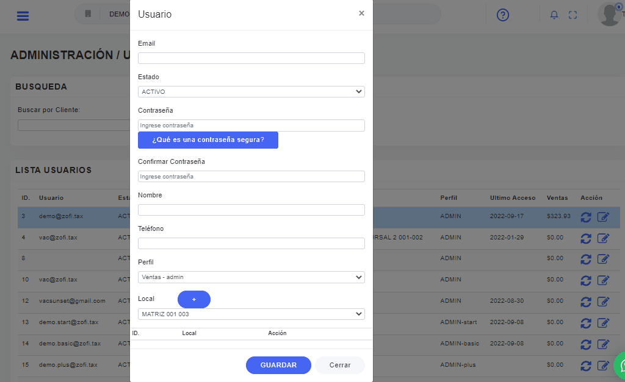
Task: Open the hamburger menu icon
Action: pos(23,15)
